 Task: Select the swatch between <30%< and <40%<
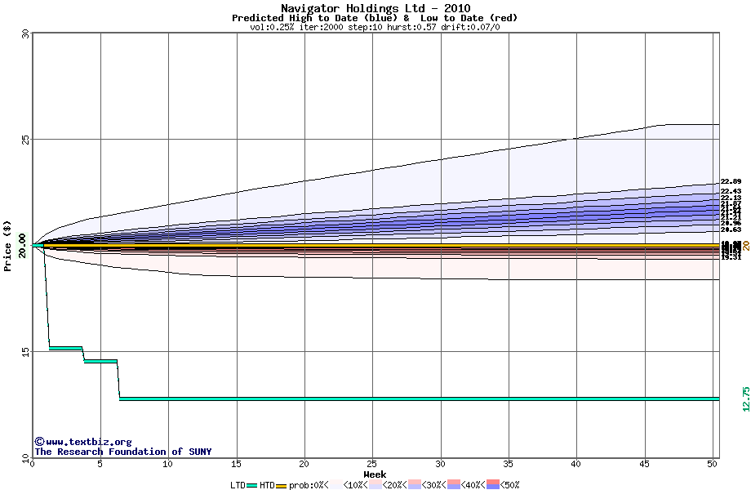pyautogui.click(x=454, y=485)
